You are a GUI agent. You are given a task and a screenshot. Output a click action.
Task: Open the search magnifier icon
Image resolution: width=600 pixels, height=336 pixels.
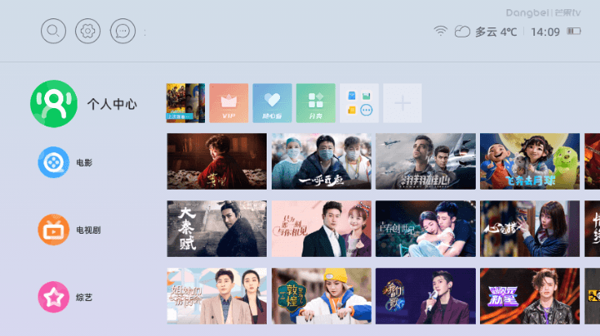tap(53, 31)
